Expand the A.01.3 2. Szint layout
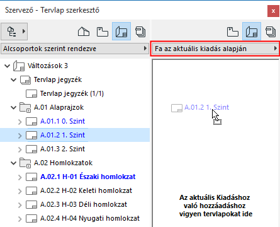Screen dimensions: 280x227 coord(20,149)
